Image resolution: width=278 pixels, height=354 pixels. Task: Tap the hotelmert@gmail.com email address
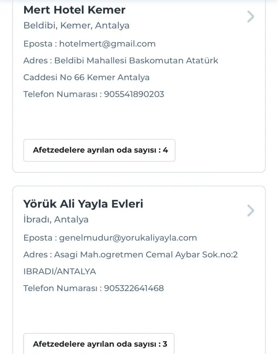click(x=107, y=44)
